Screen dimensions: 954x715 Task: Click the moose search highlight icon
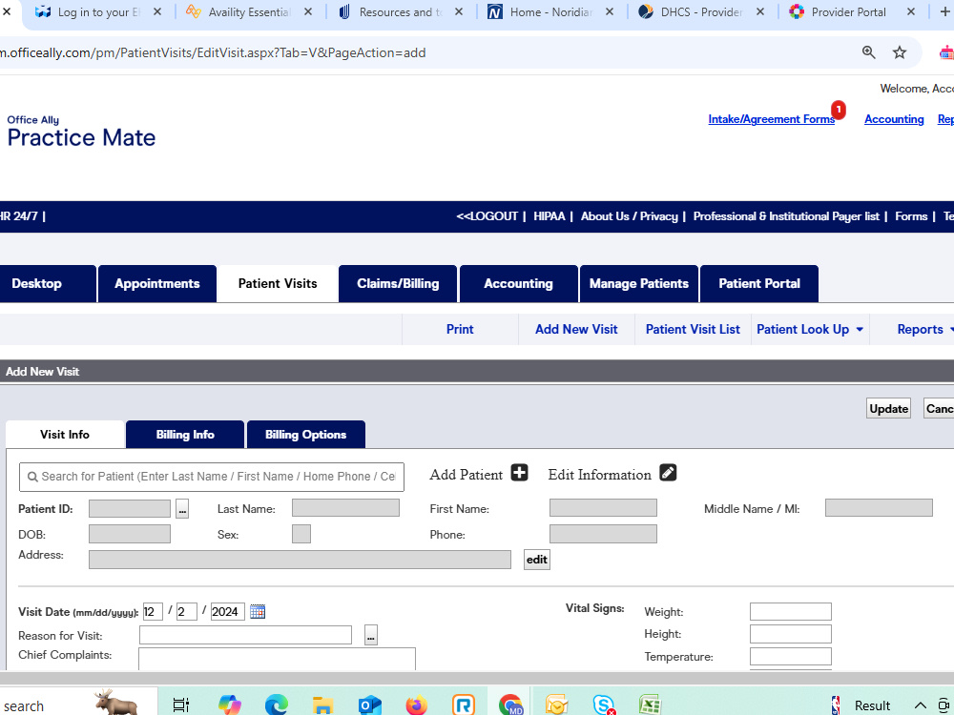click(x=115, y=703)
